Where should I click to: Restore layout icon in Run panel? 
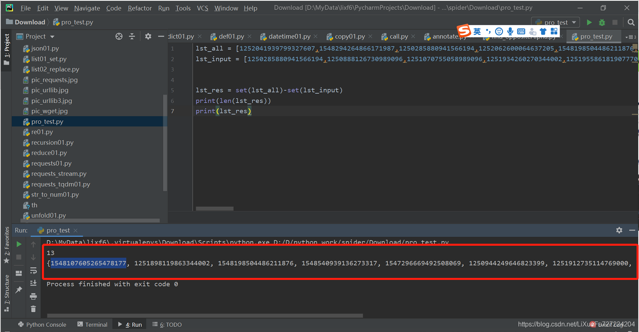click(x=19, y=273)
